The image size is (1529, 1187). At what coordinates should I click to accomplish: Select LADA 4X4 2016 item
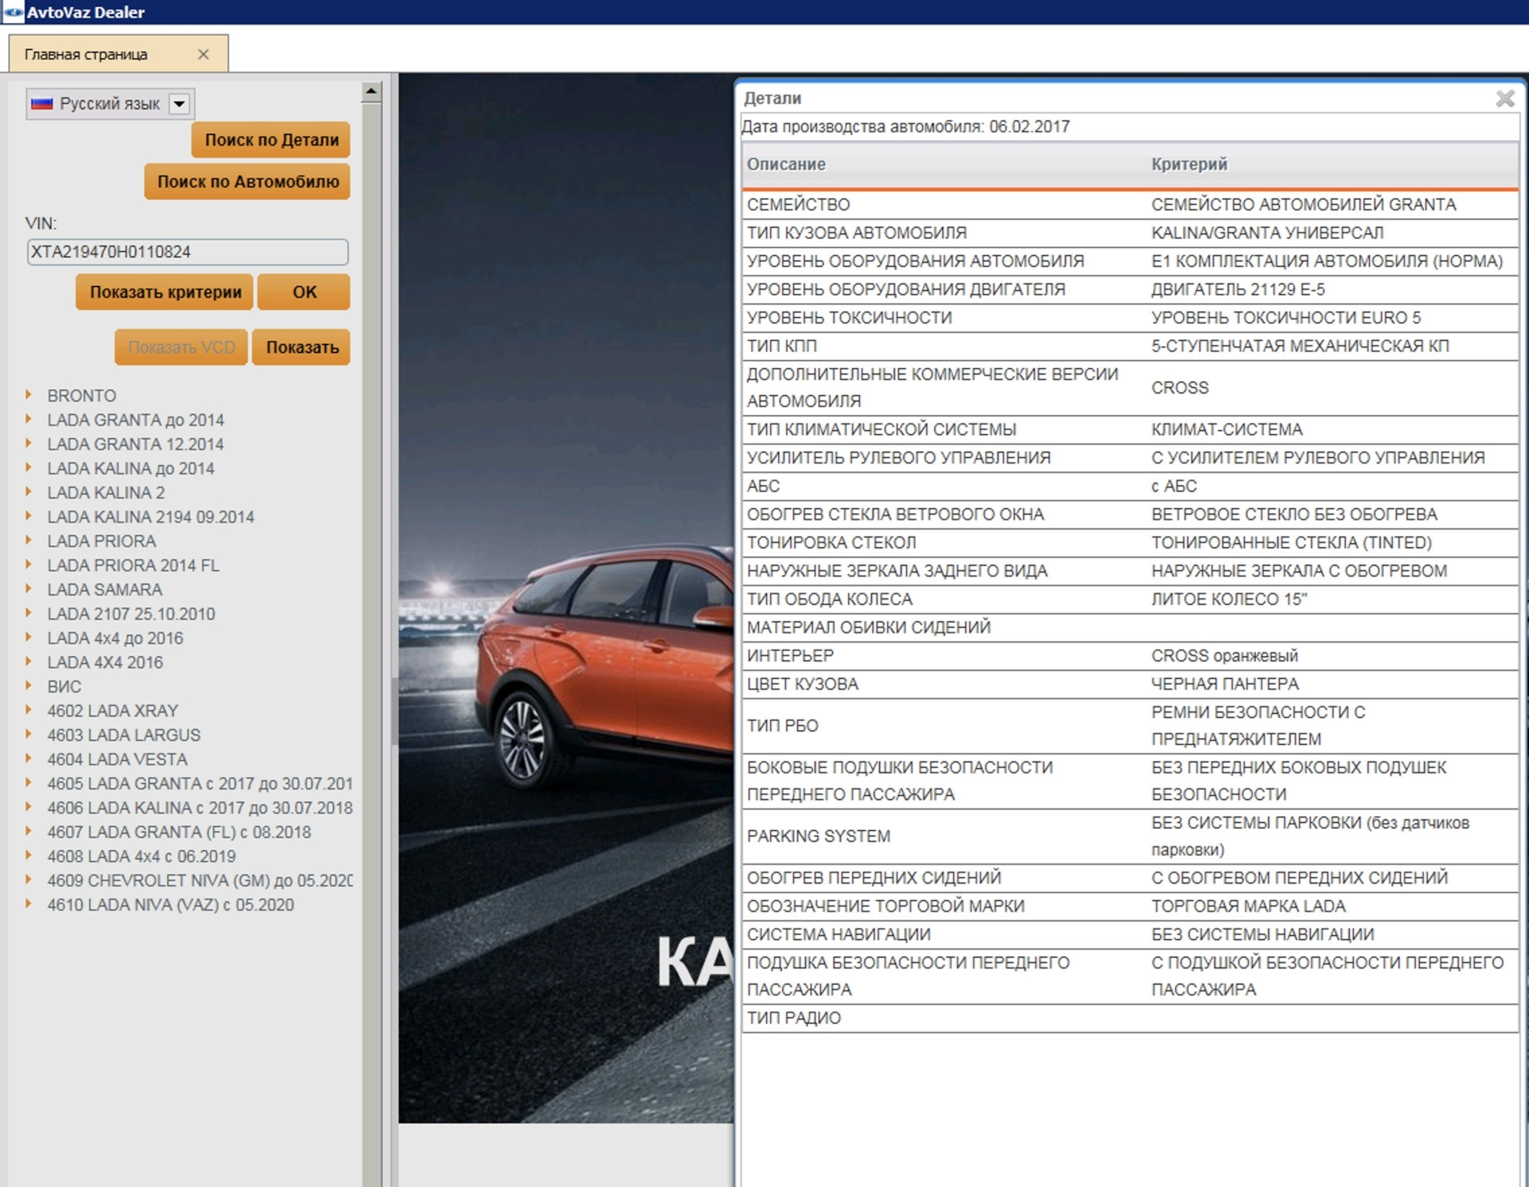pyautogui.click(x=104, y=662)
